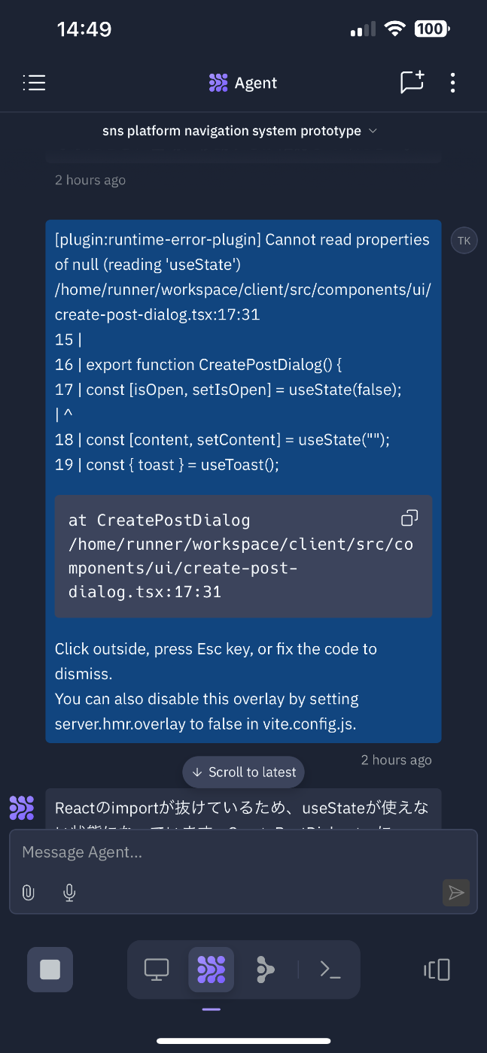487x1053 pixels.
Task: Switch to the Preview monitor tab
Action: point(157,970)
